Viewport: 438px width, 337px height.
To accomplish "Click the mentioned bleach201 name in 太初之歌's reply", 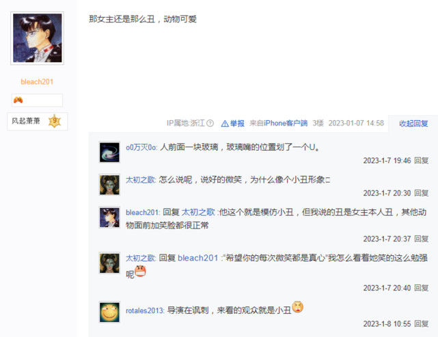I will click(197, 258).
